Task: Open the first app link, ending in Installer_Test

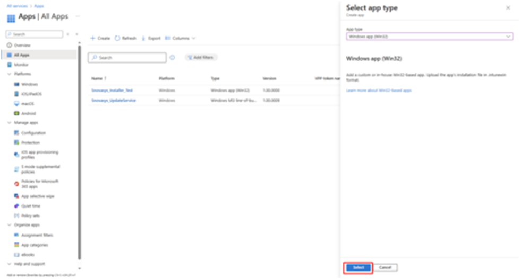Action: [x=112, y=90]
